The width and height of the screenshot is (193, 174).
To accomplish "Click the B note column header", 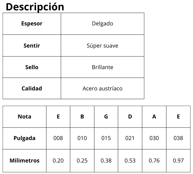I will [82, 117].
